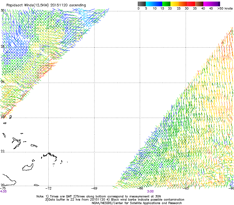Pick the orange 25-30 knots legend swatch
This screenshot has width=234, height=205.
pos(183,4)
